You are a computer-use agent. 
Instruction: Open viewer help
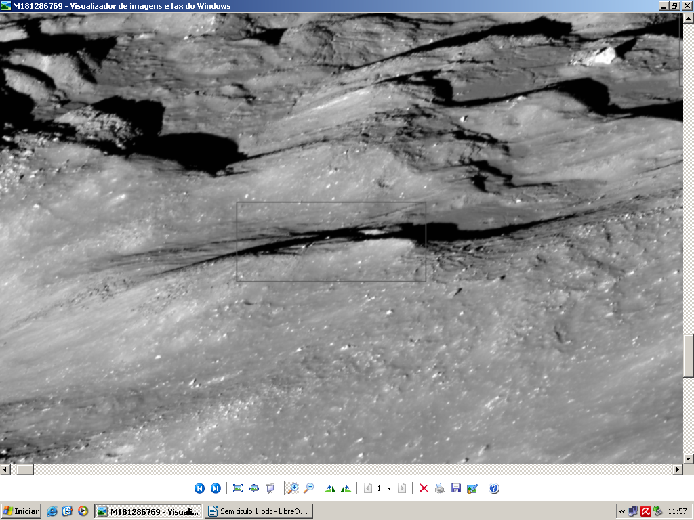[494, 488]
